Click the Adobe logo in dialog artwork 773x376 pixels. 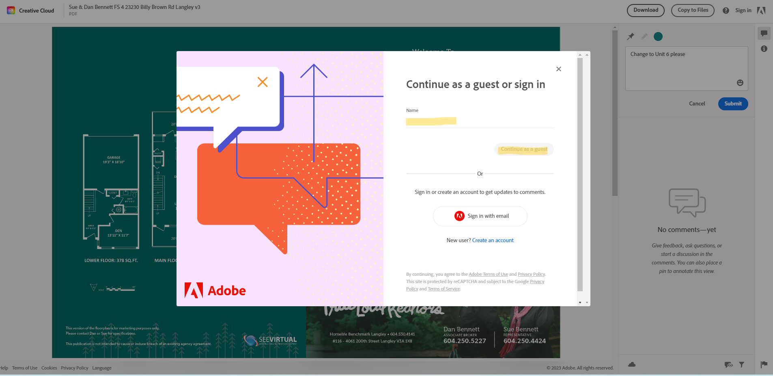pos(215,290)
